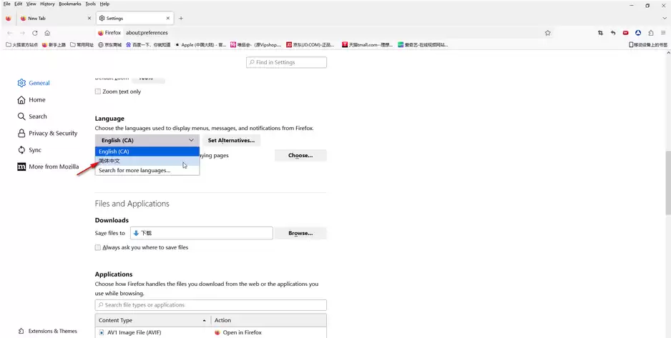The height and width of the screenshot is (338, 671).
Task: Check Always ask you where to save files
Action: pos(97,247)
